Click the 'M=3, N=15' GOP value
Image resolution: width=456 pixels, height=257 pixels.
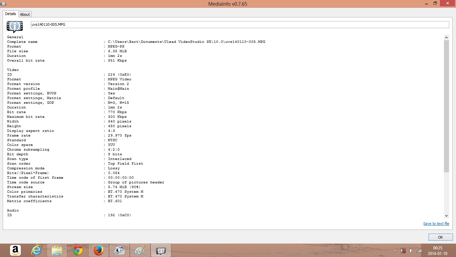pos(118,103)
